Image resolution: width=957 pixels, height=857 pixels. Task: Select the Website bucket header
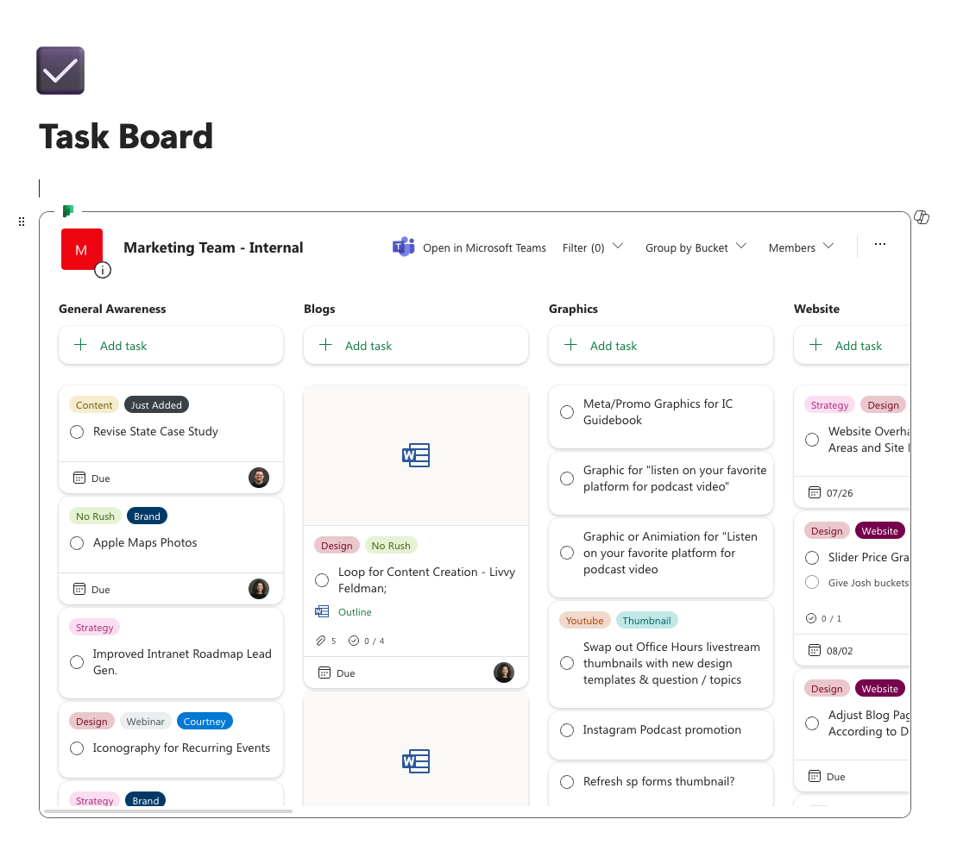point(816,309)
